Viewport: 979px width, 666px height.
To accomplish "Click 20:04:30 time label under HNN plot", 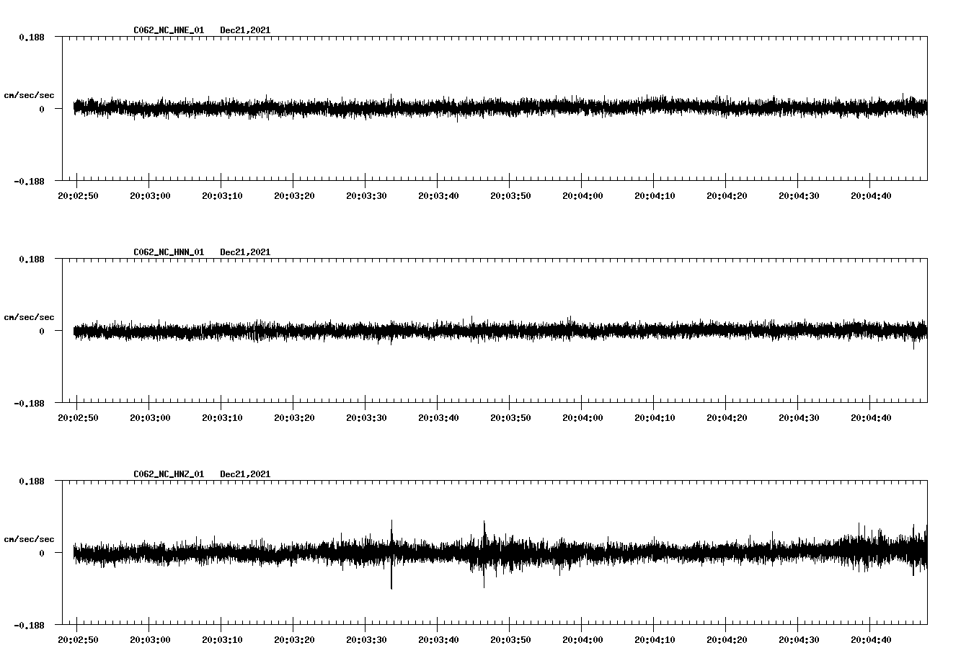I will click(x=799, y=418).
